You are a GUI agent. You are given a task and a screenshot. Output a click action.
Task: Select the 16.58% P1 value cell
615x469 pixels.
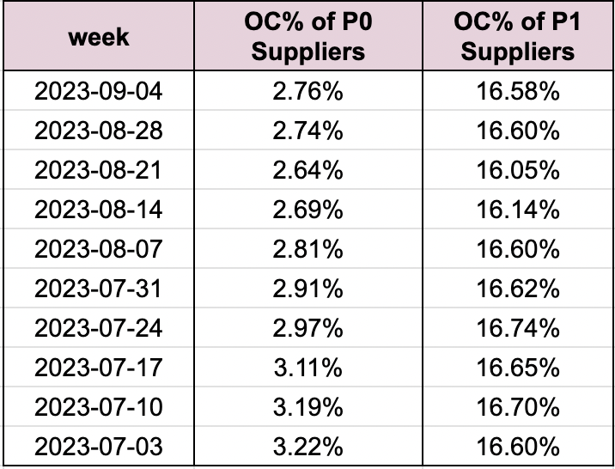(x=516, y=90)
